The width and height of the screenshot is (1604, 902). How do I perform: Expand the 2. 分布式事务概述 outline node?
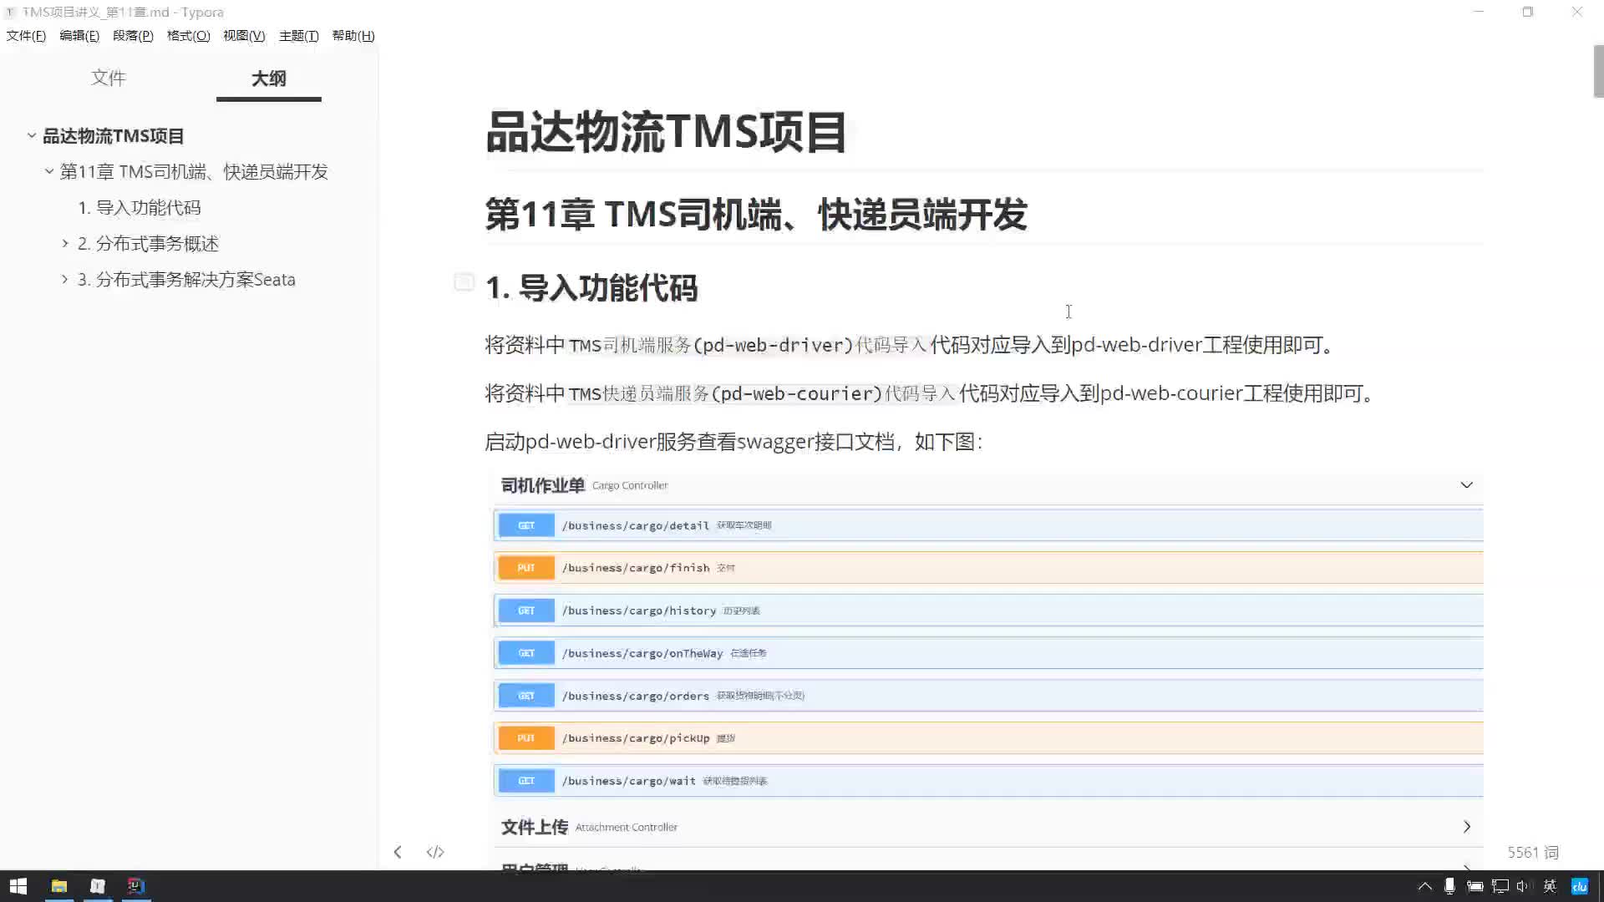(x=65, y=243)
